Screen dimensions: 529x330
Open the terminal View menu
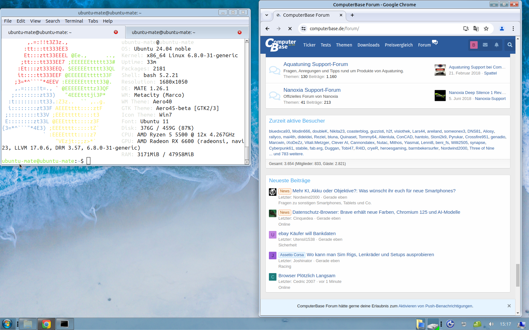tap(35, 21)
